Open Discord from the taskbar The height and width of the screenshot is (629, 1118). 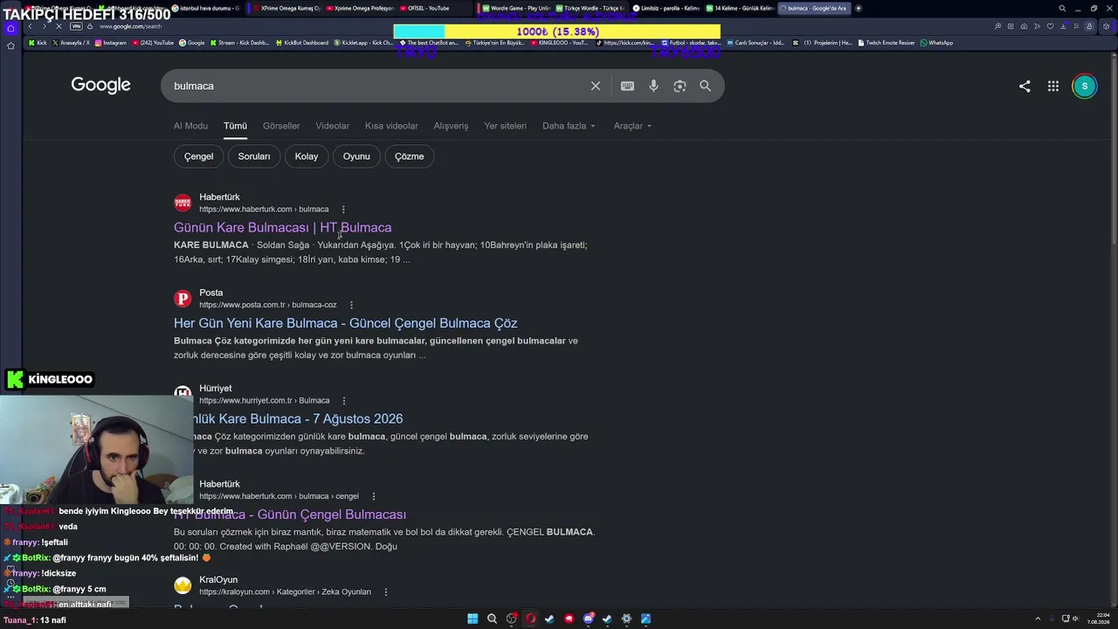588,619
